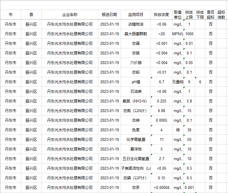Screen dimensions: 228x193
Task: Click the 化学需氧量 cell
Action: [136, 139]
